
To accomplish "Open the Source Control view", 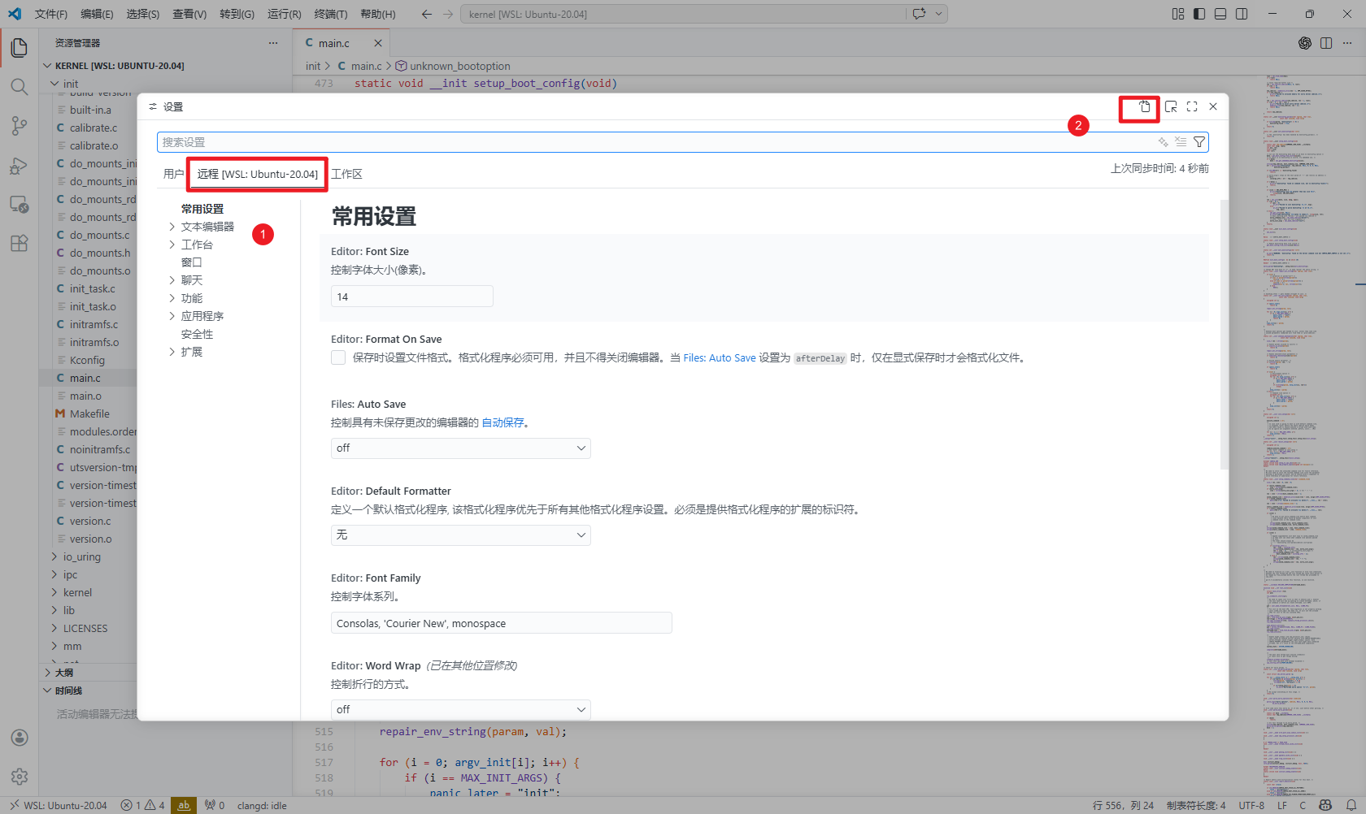I will point(20,126).
